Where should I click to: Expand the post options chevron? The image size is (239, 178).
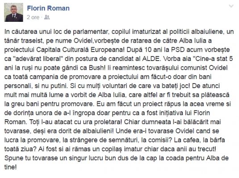click(231, 6)
